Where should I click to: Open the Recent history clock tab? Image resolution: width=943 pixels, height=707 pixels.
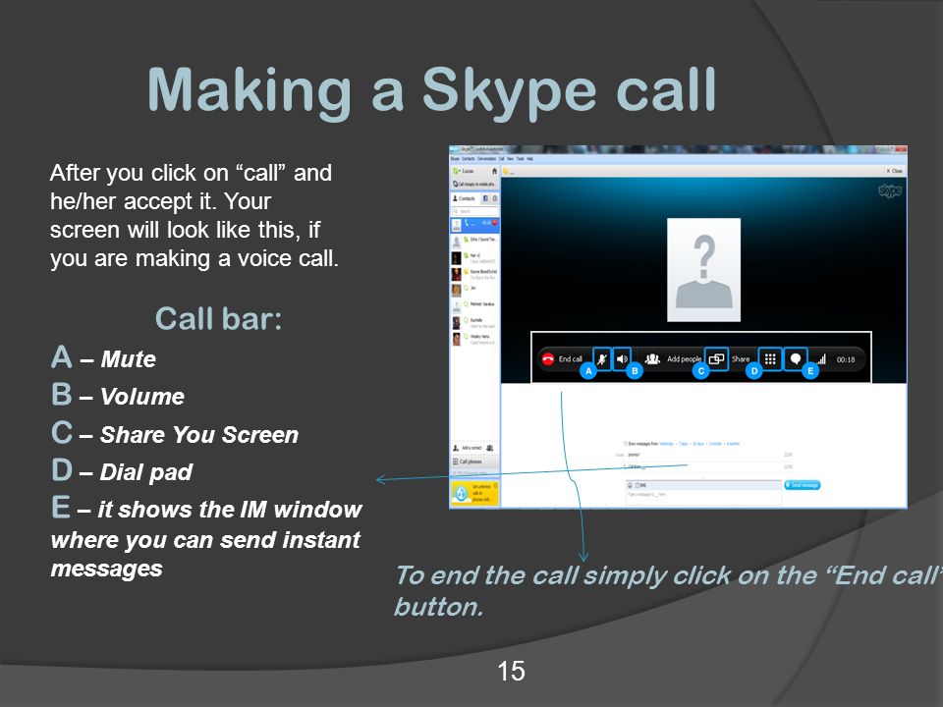495,198
